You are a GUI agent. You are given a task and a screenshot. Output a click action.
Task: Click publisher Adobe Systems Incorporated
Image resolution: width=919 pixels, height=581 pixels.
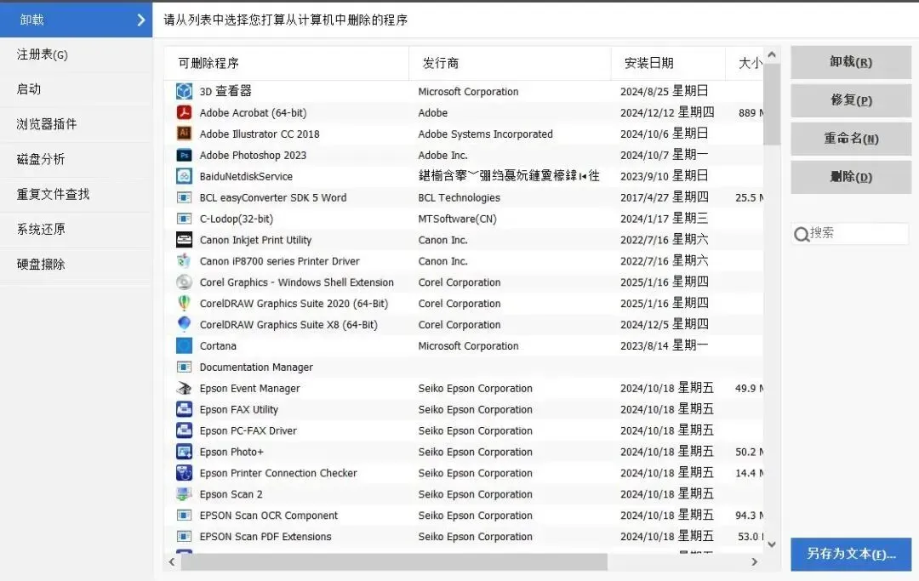tap(485, 134)
